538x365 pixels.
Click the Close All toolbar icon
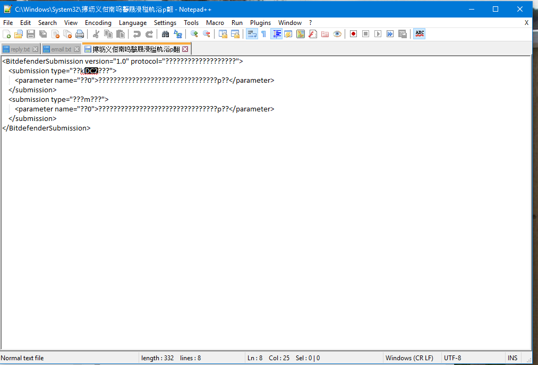click(67, 34)
